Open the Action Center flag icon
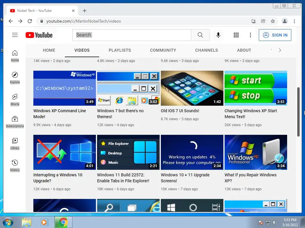Viewport: 305px width, 228px height. [260, 222]
